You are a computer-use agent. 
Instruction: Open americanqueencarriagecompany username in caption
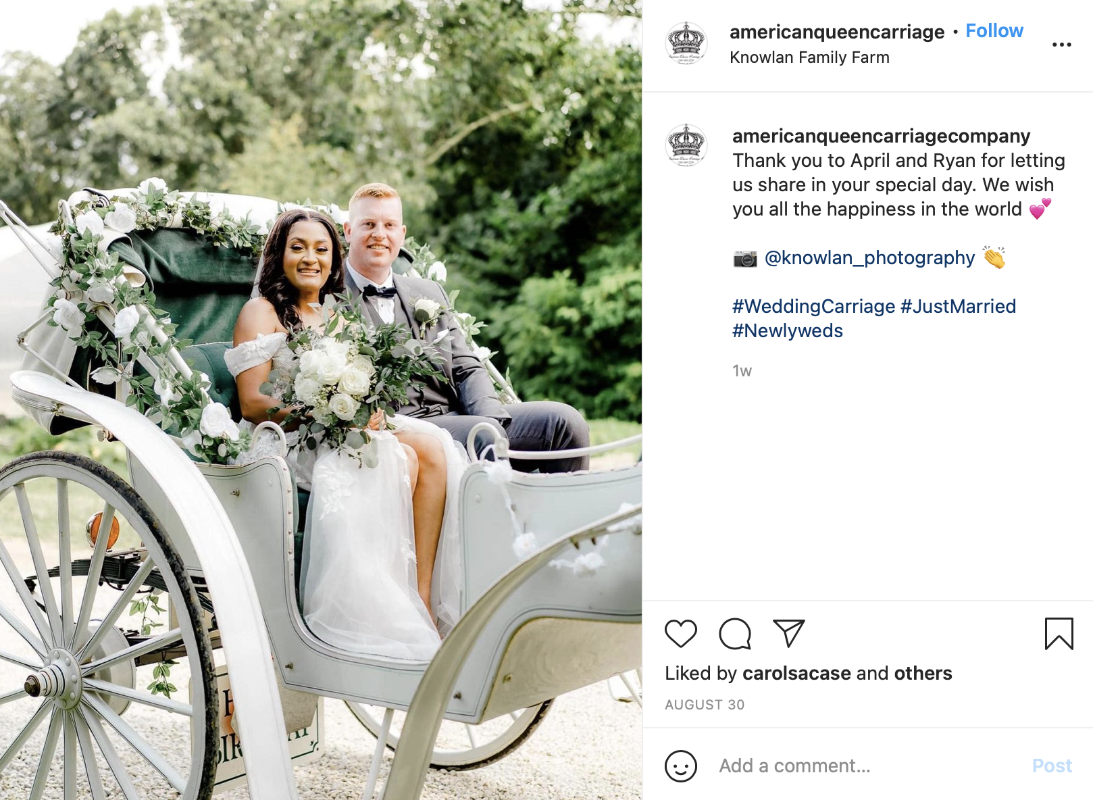pyautogui.click(x=881, y=136)
